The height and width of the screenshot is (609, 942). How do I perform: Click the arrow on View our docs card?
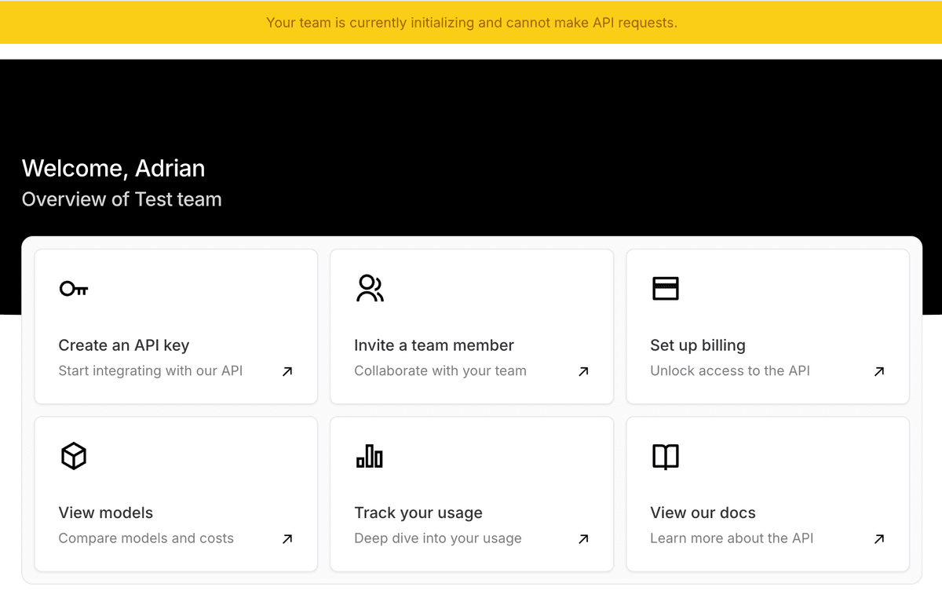click(x=878, y=538)
